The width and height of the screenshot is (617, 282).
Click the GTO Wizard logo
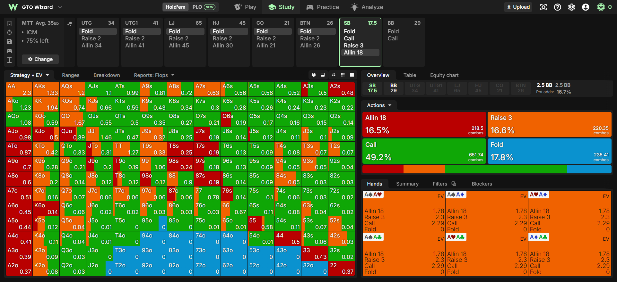point(13,7)
